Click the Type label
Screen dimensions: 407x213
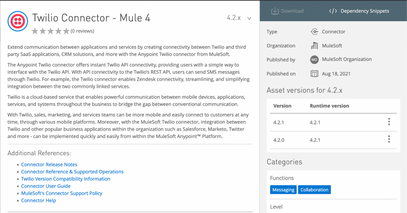click(x=272, y=32)
